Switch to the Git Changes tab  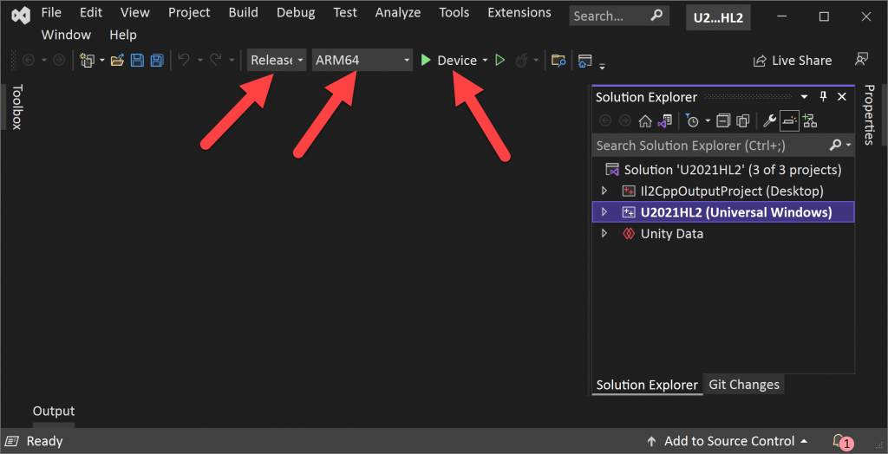coord(743,385)
